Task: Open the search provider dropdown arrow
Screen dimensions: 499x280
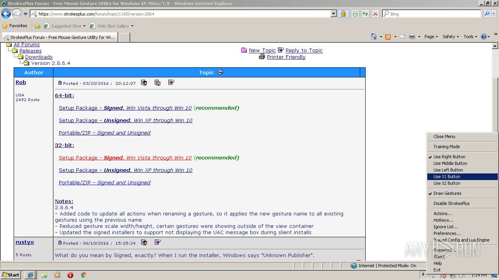Action: click(494, 14)
